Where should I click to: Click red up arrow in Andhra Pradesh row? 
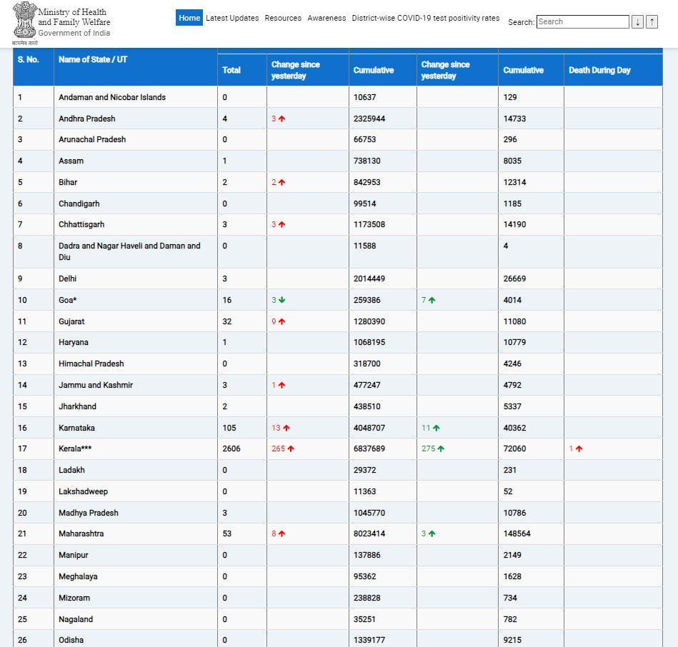pos(282,119)
